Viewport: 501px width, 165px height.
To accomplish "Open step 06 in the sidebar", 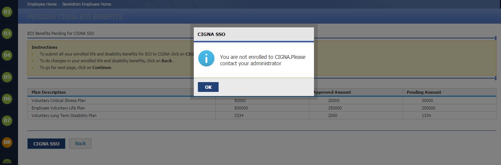I will (x=7, y=99).
